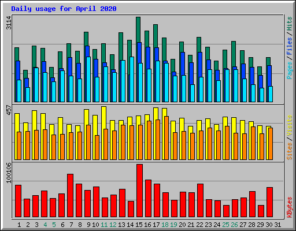Select green weekend day label 19
The width and height of the screenshot is (296, 231).
point(173,225)
